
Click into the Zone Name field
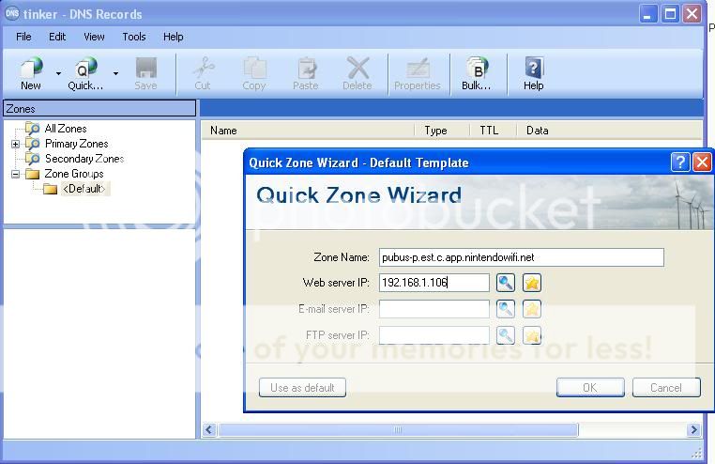[521, 257]
